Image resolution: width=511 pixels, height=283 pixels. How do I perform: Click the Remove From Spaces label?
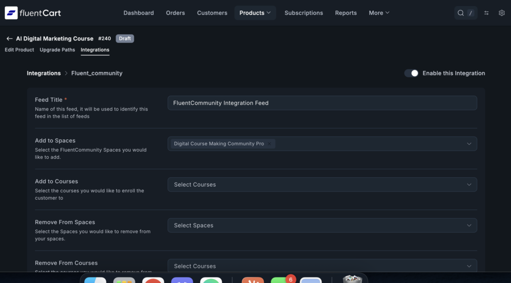(65, 222)
